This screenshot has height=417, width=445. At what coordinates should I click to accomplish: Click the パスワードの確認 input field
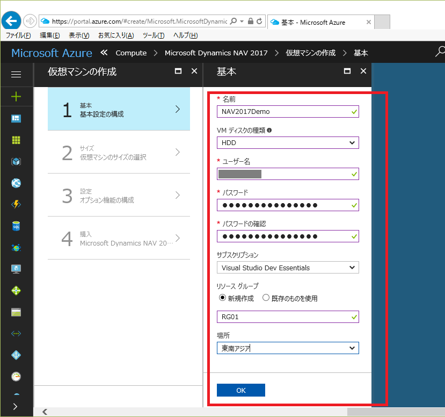click(x=288, y=236)
